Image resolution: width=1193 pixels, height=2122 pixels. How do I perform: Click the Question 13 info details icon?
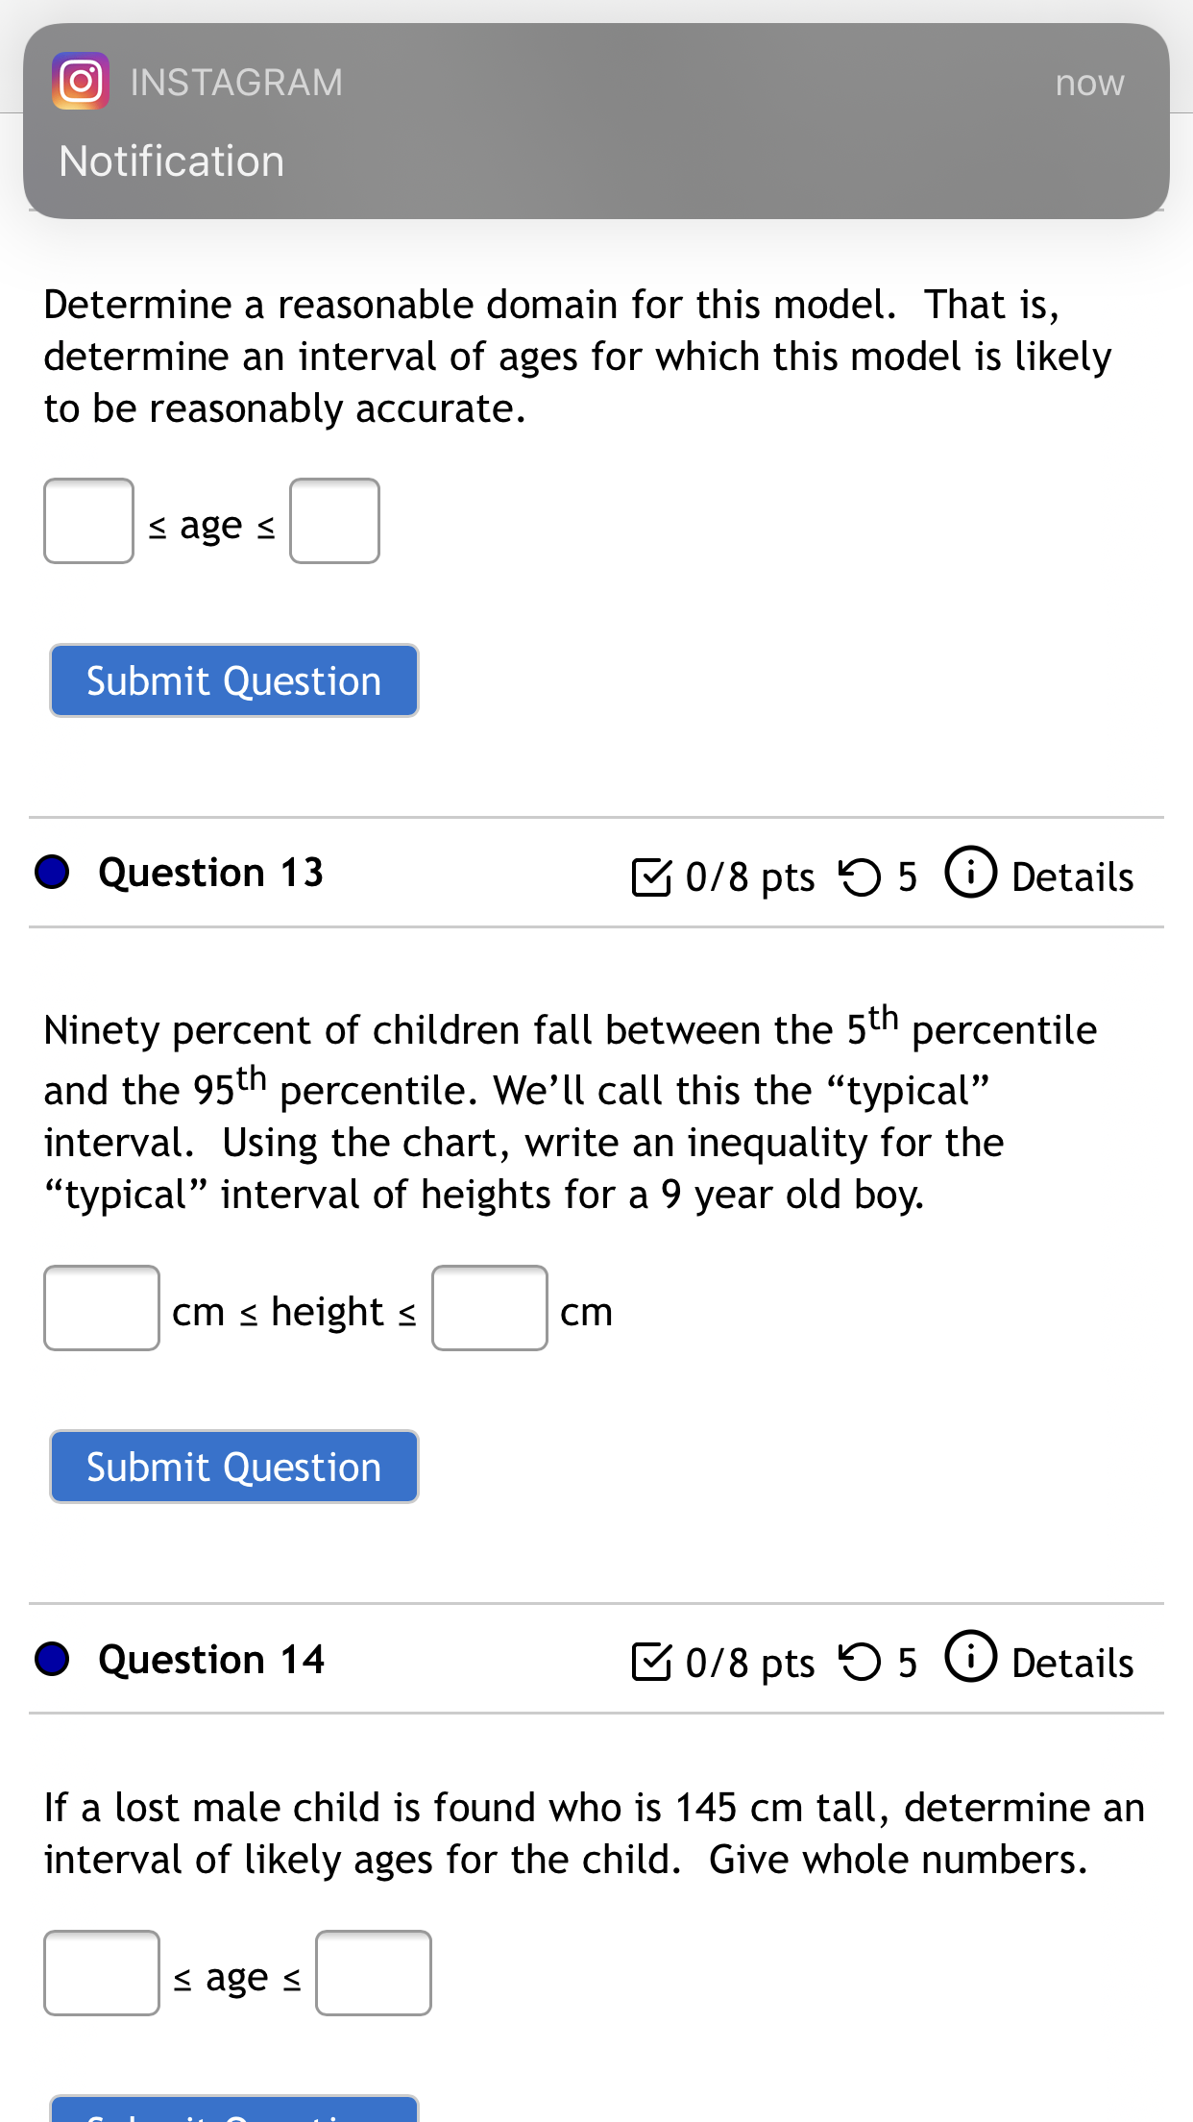[970, 872]
